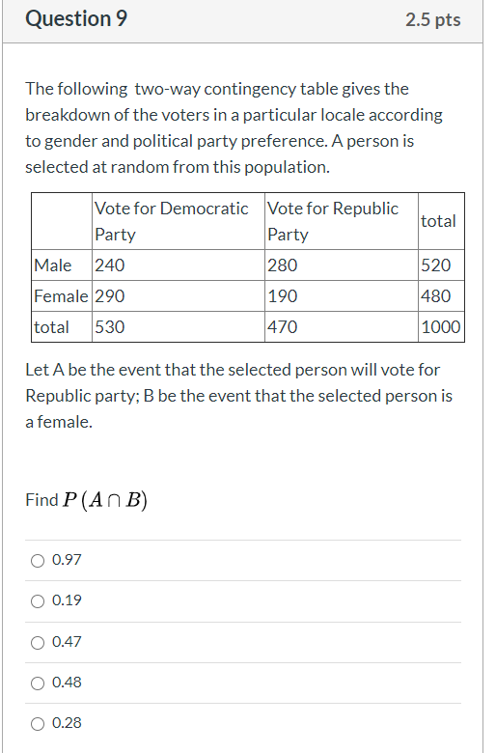Click the Female row label

(62, 295)
